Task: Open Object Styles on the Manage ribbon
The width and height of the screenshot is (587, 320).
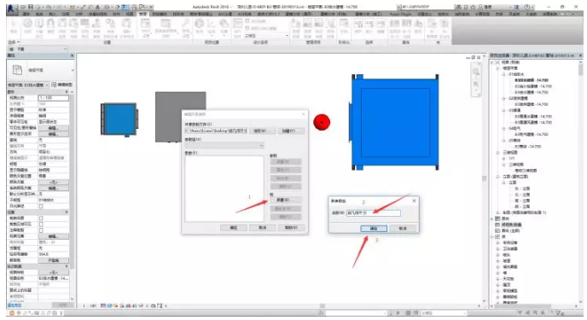Action: coord(39,26)
